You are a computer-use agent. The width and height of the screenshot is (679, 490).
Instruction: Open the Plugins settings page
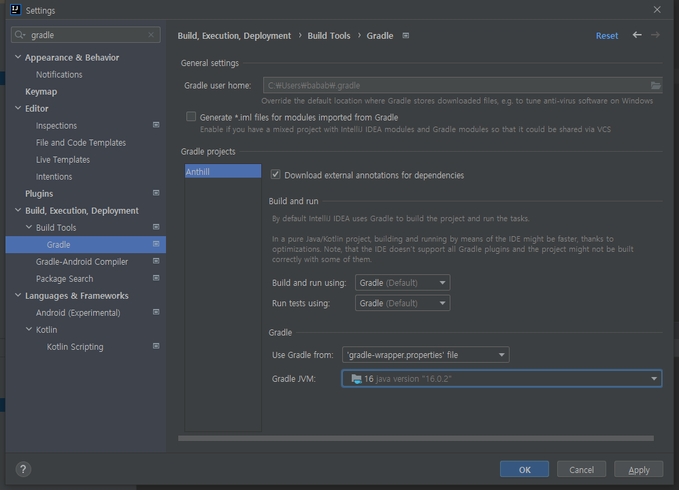tap(39, 193)
